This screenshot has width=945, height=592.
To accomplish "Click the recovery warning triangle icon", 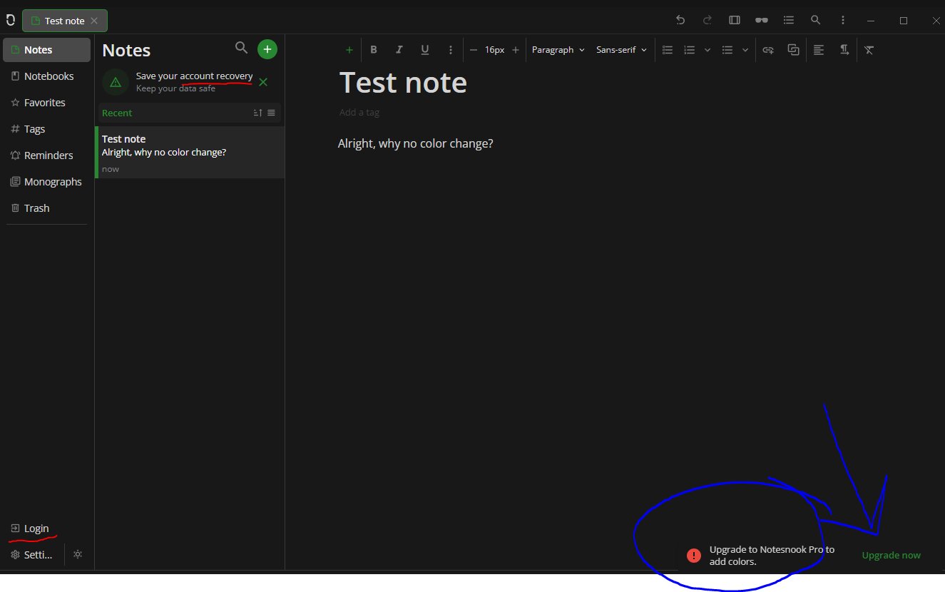I will [116, 82].
